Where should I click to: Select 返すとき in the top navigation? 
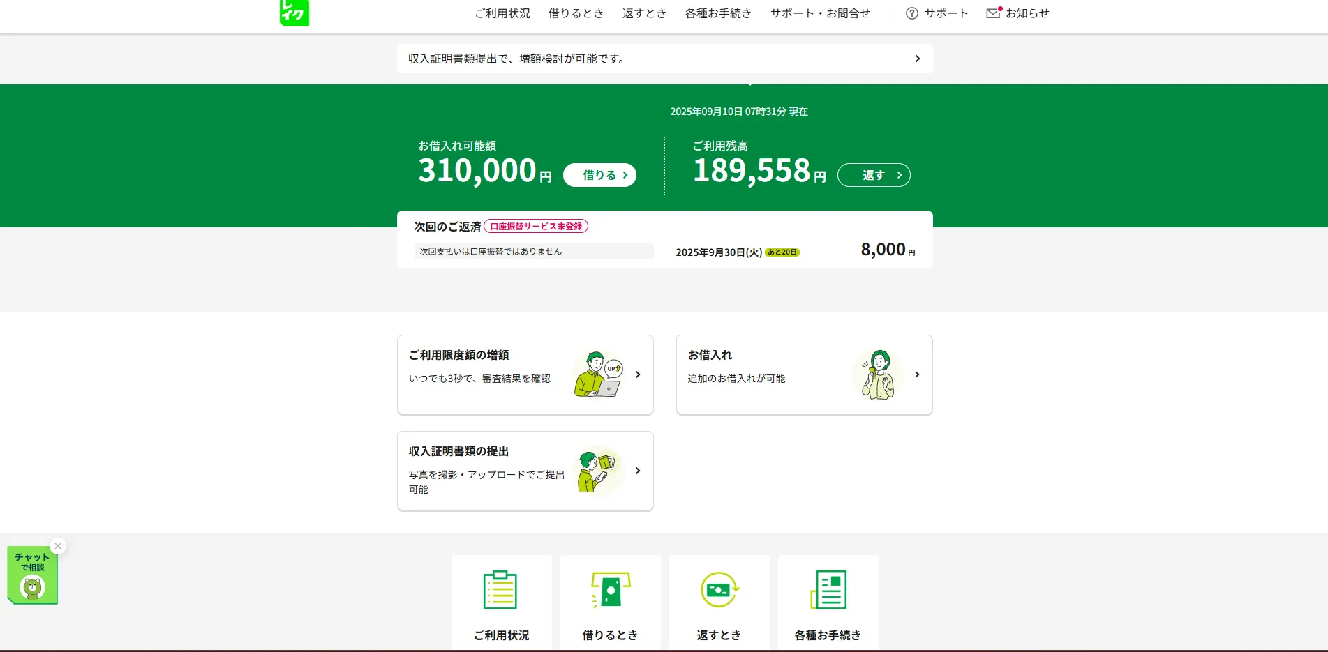pyautogui.click(x=644, y=13)
